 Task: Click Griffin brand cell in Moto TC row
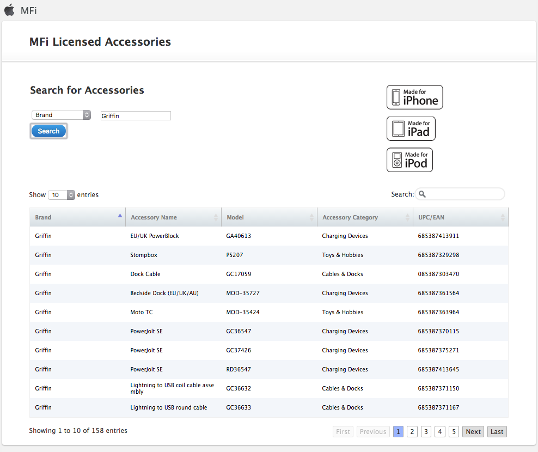[43, 313]
